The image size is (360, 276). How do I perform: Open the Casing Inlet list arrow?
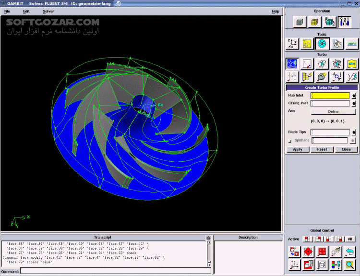(354, 103)
